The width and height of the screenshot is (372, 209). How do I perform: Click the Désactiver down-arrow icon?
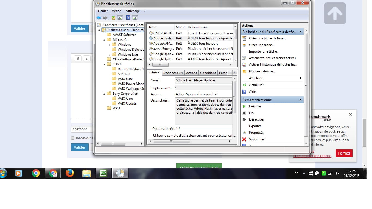pos(244,119)
